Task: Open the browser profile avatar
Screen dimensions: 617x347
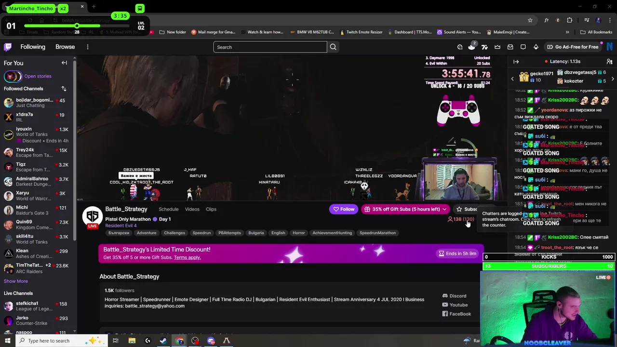Action: [598, 20]
